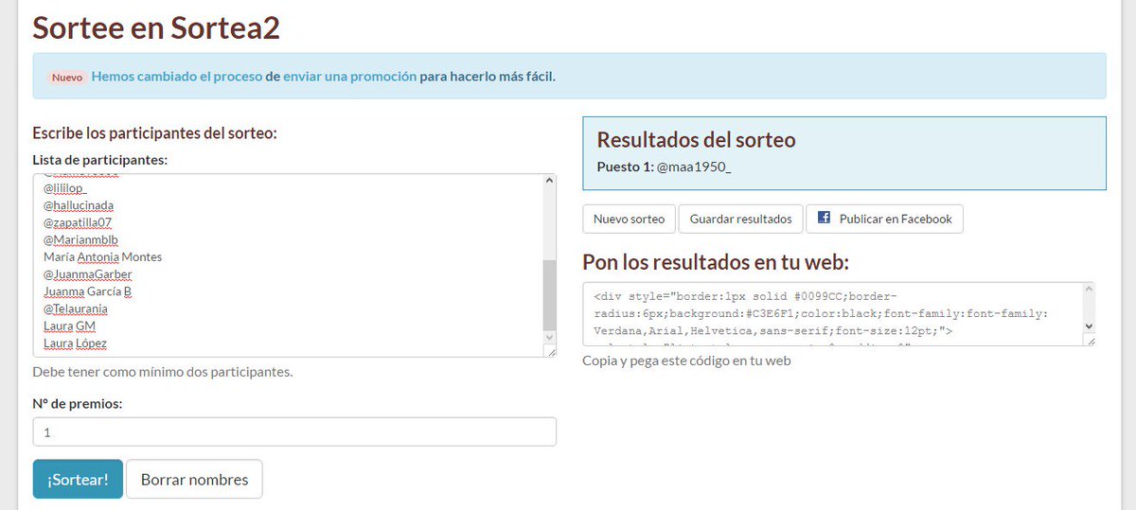The width and height of the screenshot is (1136, 510).
Task: Select participant @JuanmaGarber
Action: point(88,273)
